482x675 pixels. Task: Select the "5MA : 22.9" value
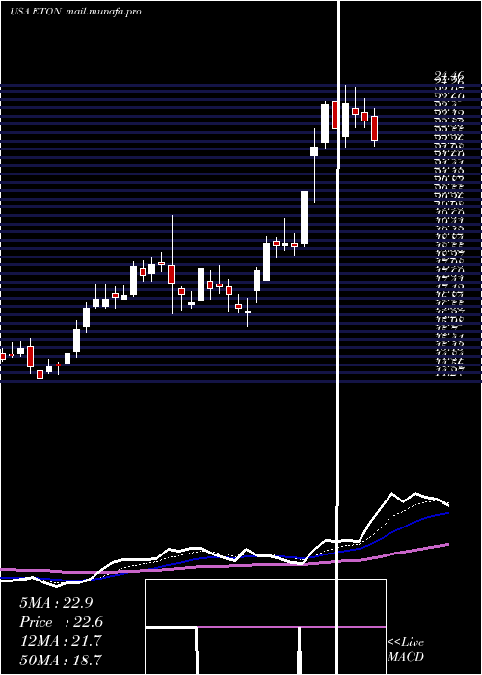(x=56, y=603)
